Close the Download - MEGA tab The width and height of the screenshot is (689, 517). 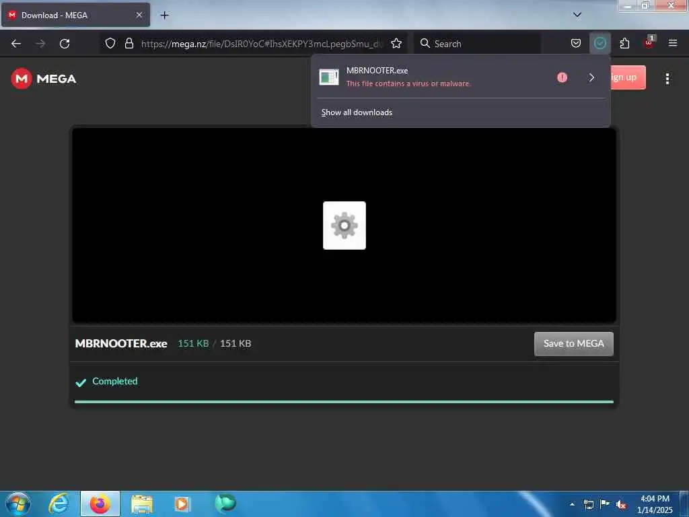tap(139, 15)
